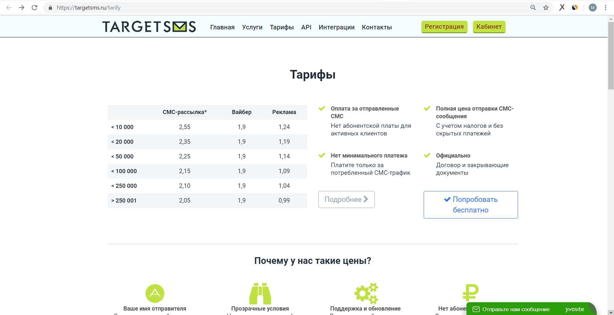Viewport: 614px width, 315px height.
Task: Click the Кабинет button
Action: [x=489, y=27]
